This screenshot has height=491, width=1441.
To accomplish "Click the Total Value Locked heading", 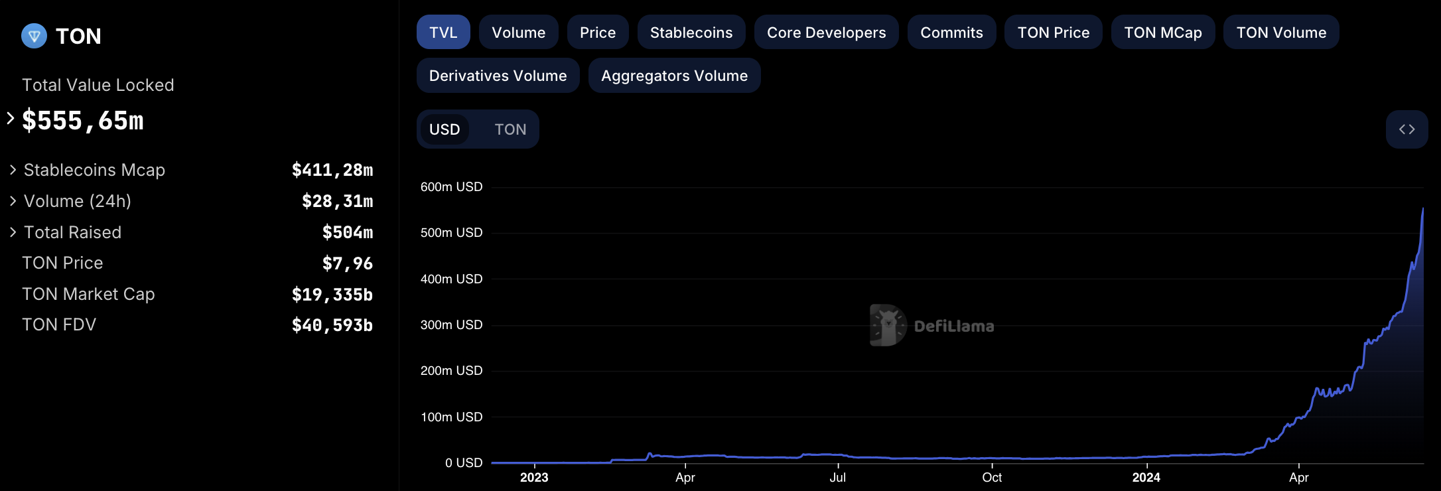I will pyautogui.click(x=98, y=85).
